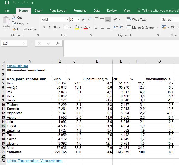Click Increase Indent icon
The image size is (179, 165).
[121, 27]
